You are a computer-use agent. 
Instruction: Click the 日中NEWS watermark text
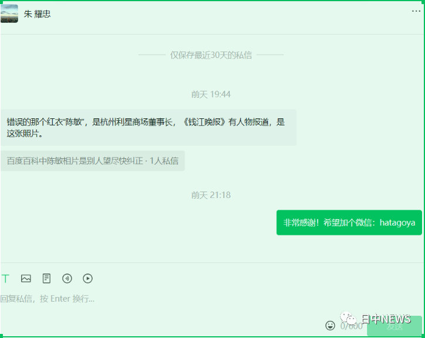coord(386,319)
